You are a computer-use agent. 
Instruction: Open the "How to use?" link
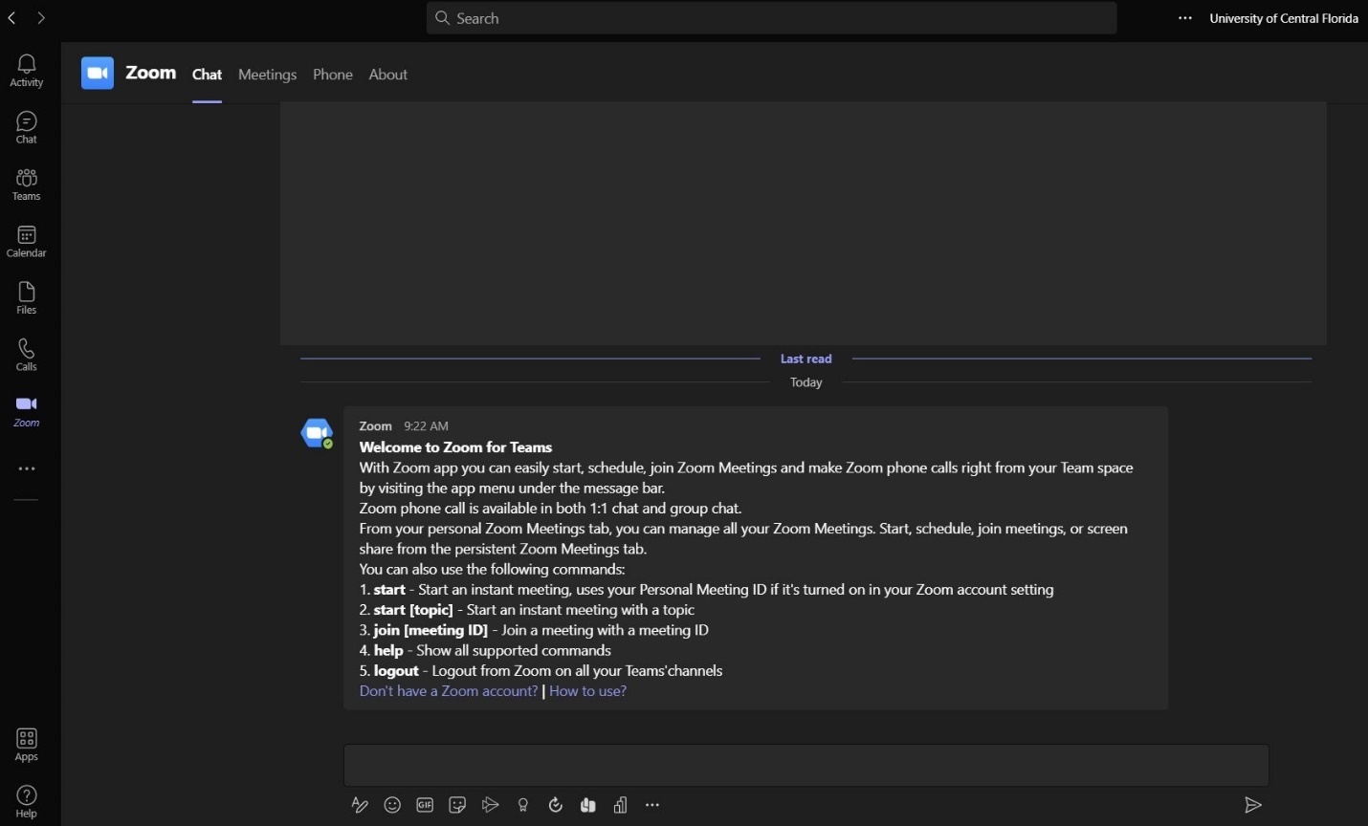588,691
